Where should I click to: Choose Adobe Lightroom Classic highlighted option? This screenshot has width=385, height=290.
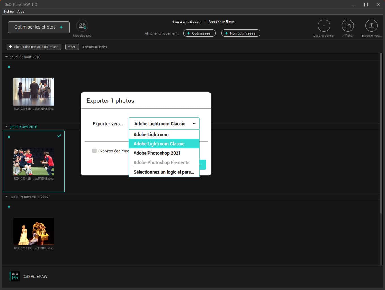click(x=164, y=144)
